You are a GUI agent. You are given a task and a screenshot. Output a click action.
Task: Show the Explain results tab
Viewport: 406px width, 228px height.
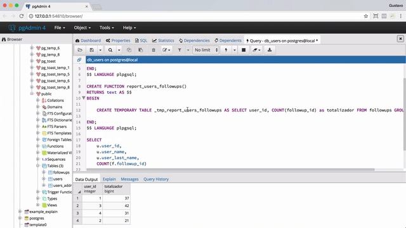(109, 179)
